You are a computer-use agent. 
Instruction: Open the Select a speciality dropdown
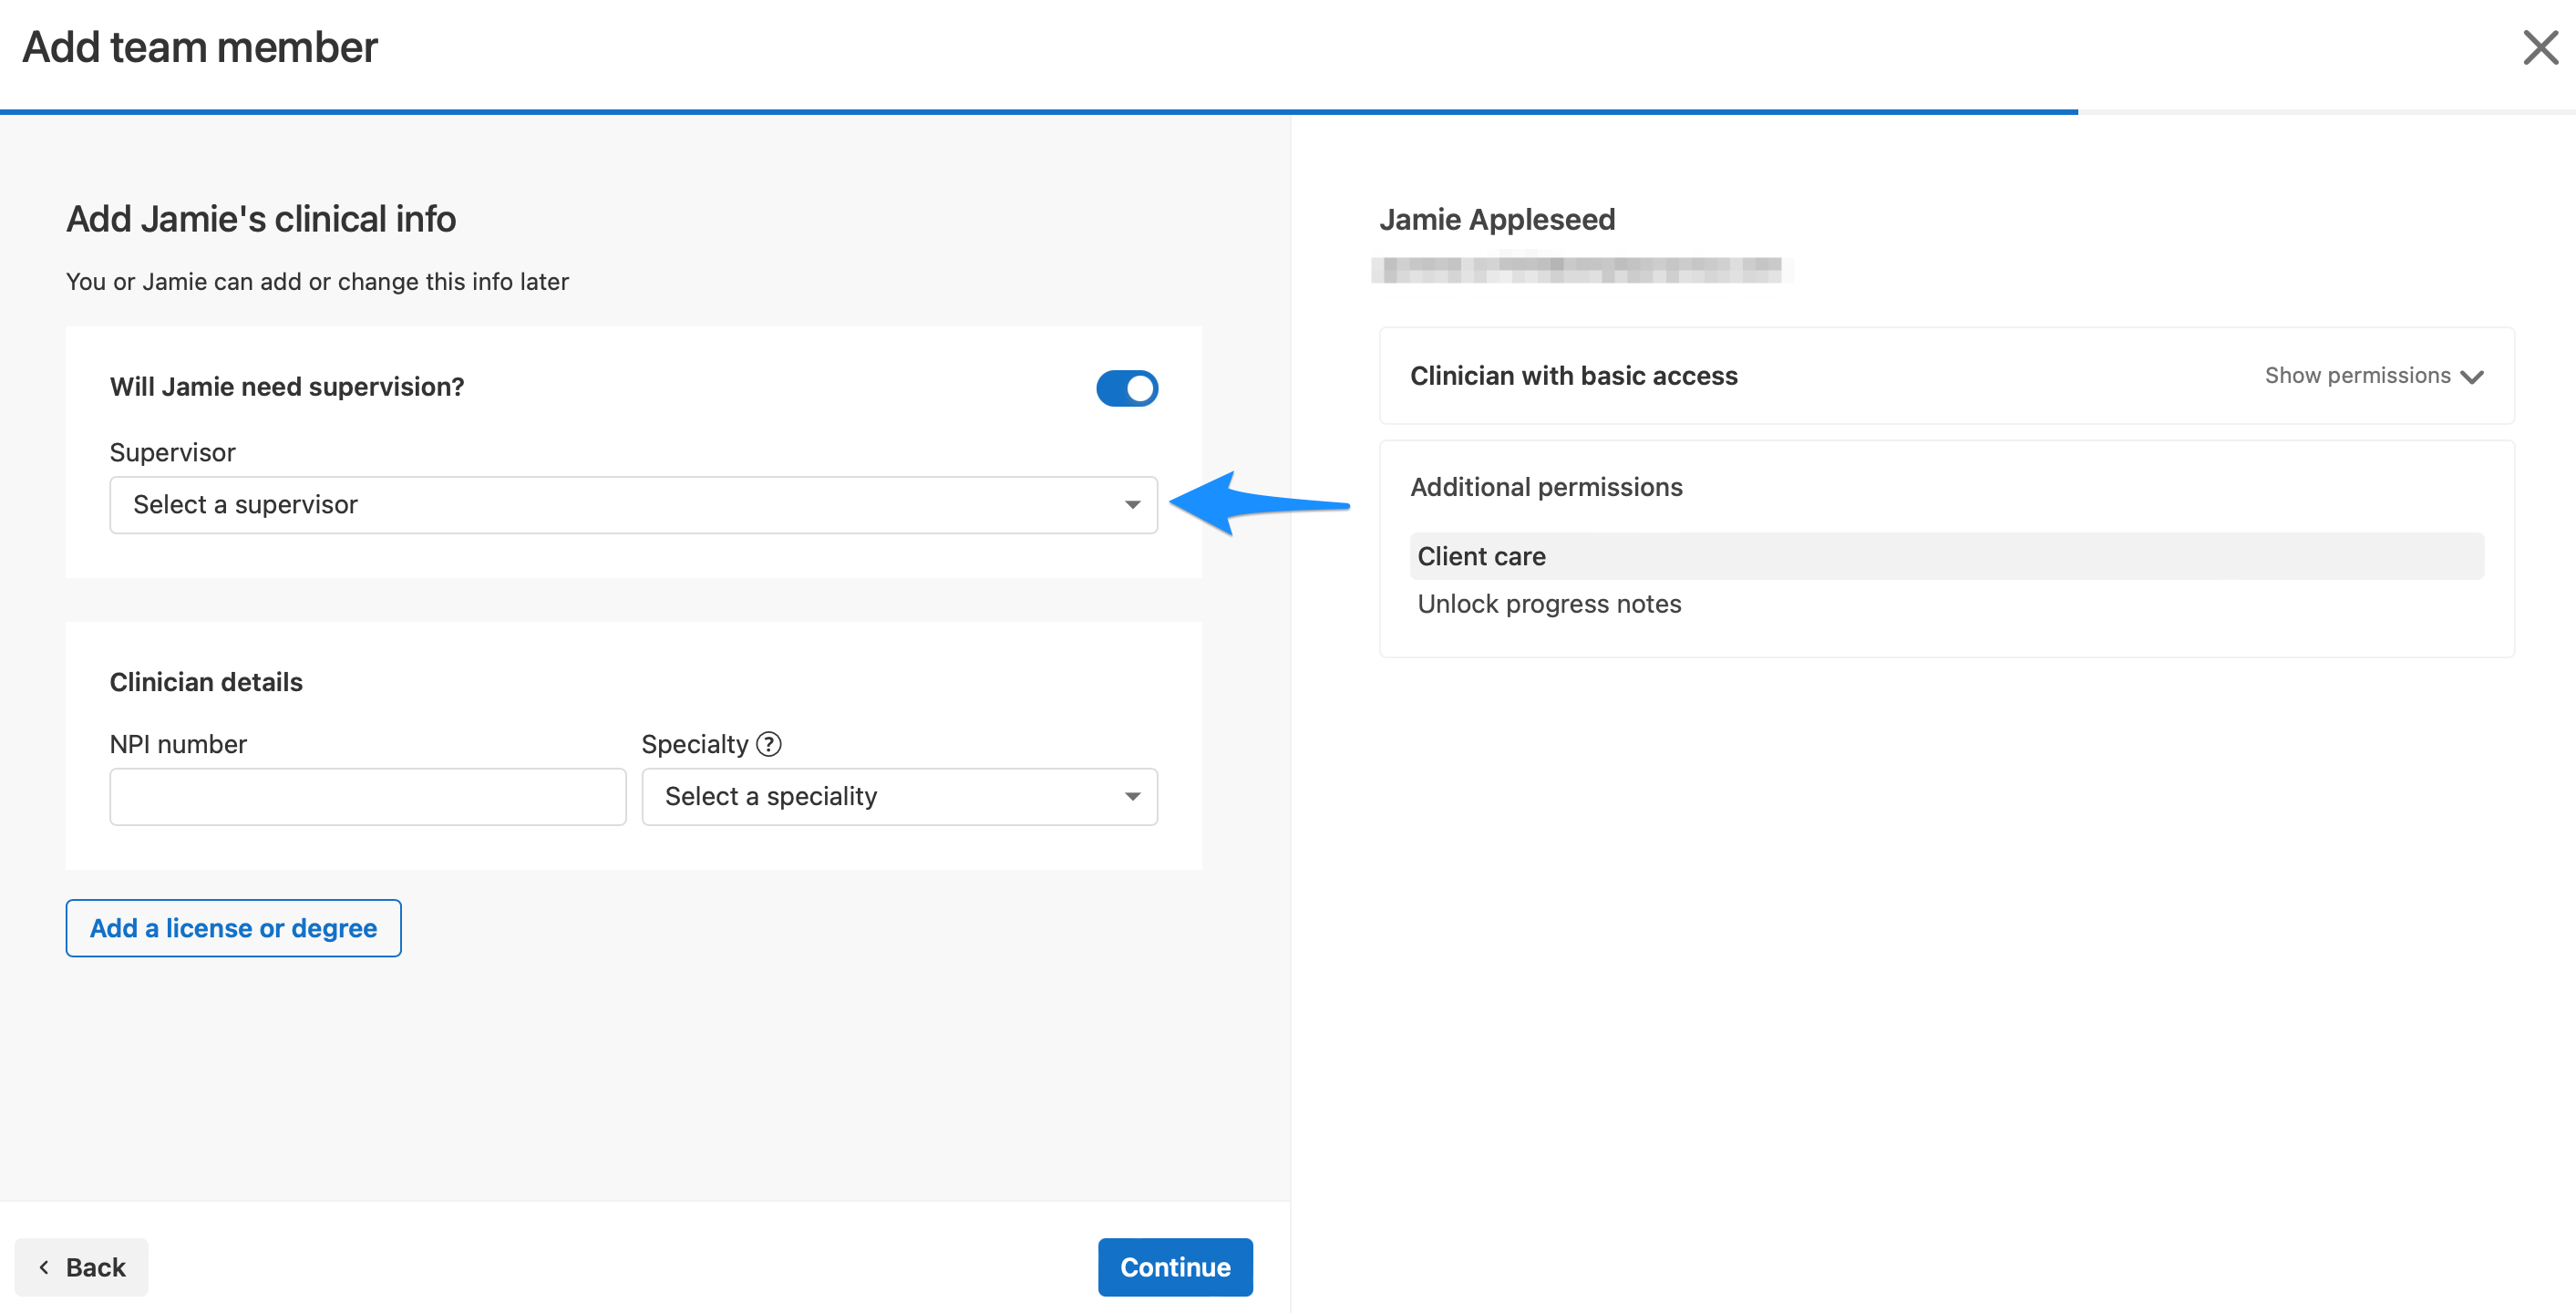click(899, 796)
